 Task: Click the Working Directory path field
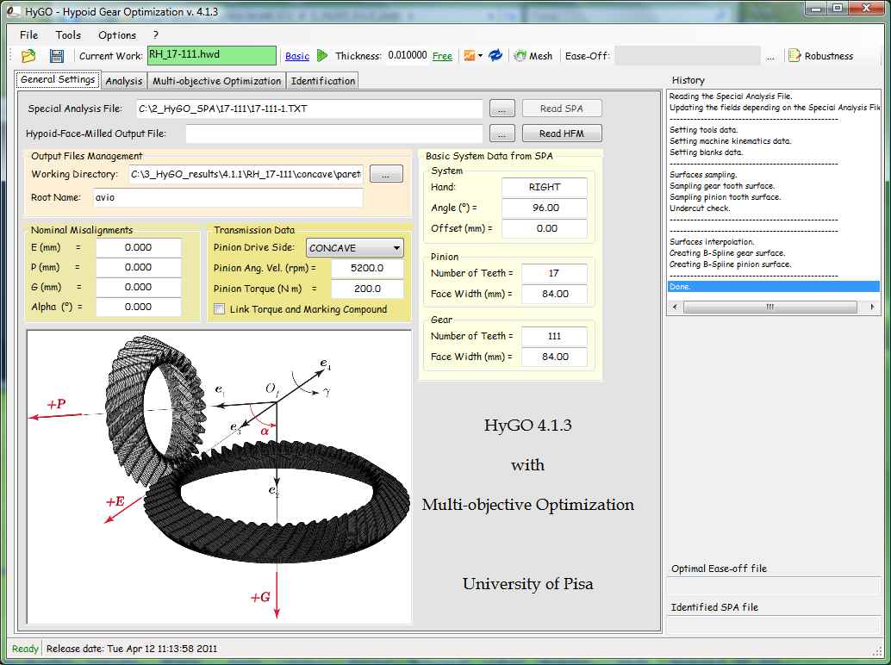(x=246, y=174)
